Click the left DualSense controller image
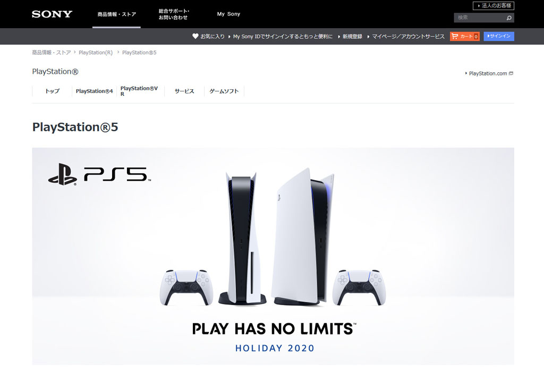The width and height of the screenshot is (544, 387). 186,288
